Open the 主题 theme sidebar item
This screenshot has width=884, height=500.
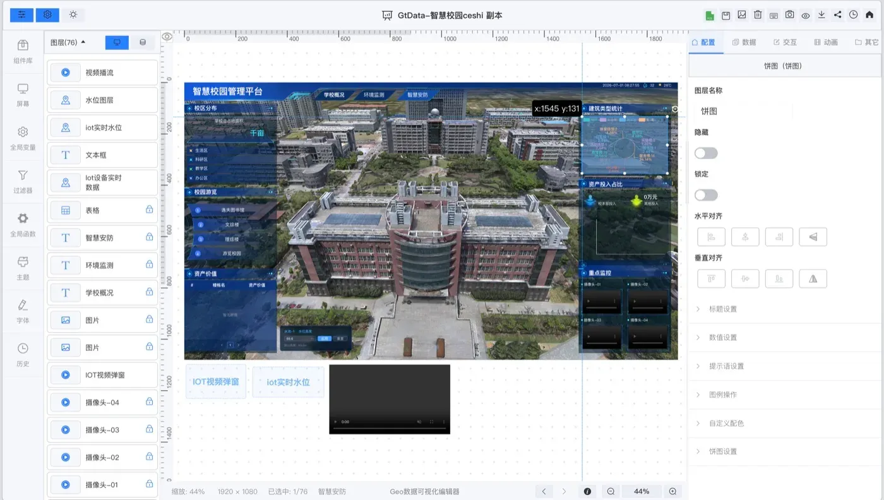point(23,268)
